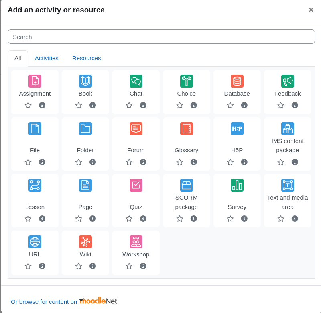321x313 pixels.
Task: Select the Workshop activity icon
Action: [136, 242]
